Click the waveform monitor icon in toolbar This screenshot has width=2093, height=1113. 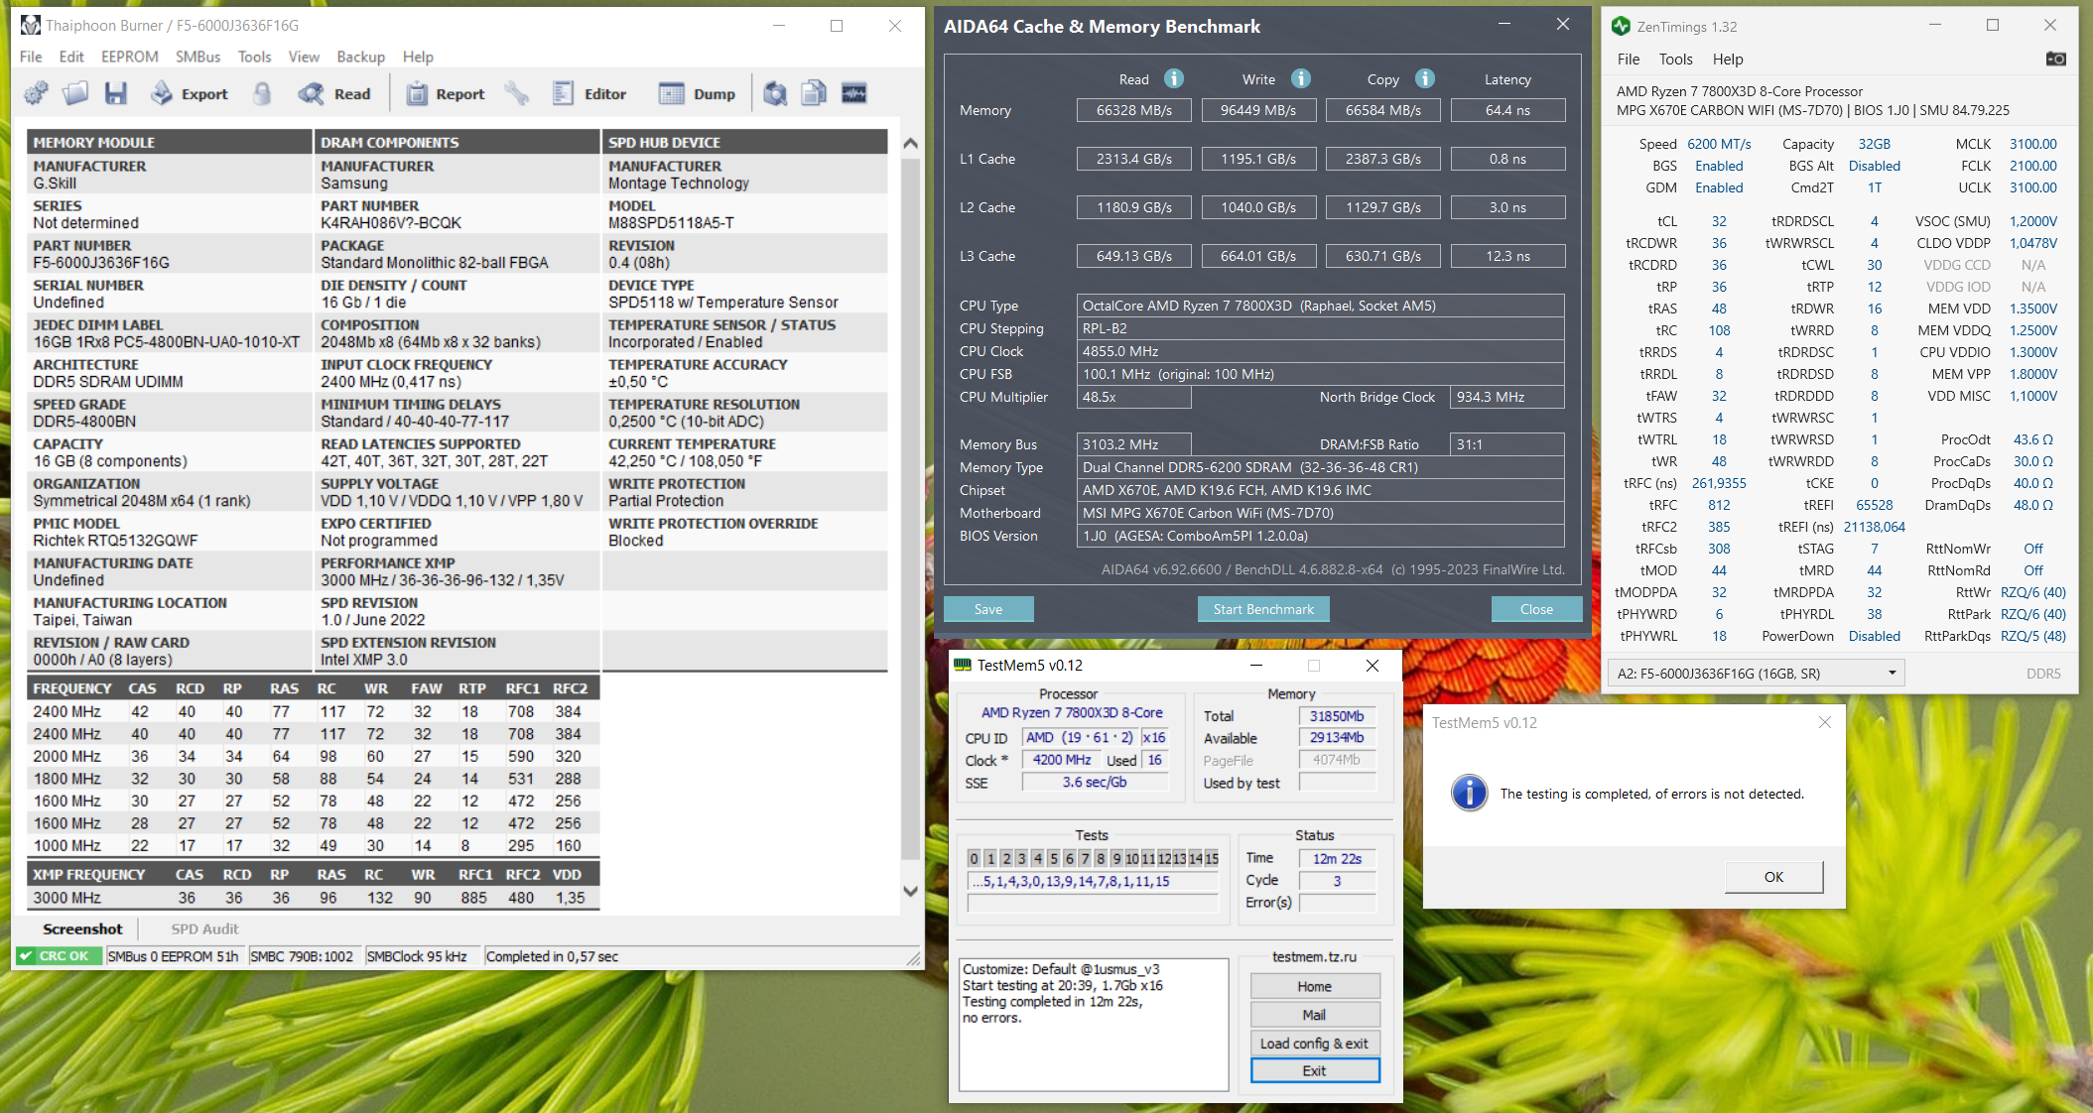click(x=853, y=93)
